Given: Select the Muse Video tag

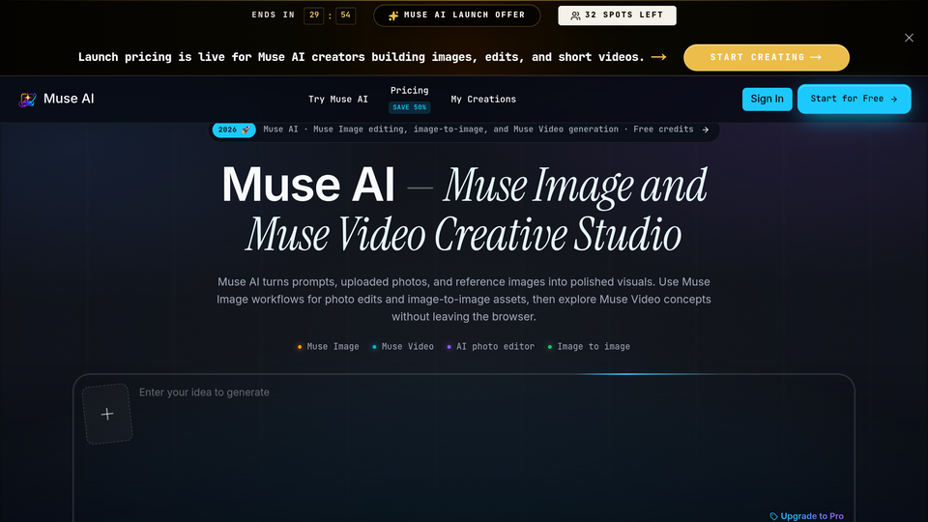Looking at the screenshot, I should tap(402, 347).
